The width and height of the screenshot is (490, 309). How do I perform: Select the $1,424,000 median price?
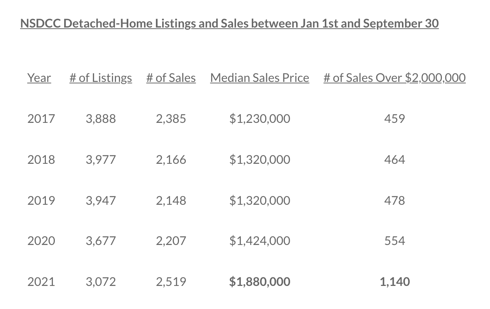coord(260,241)
